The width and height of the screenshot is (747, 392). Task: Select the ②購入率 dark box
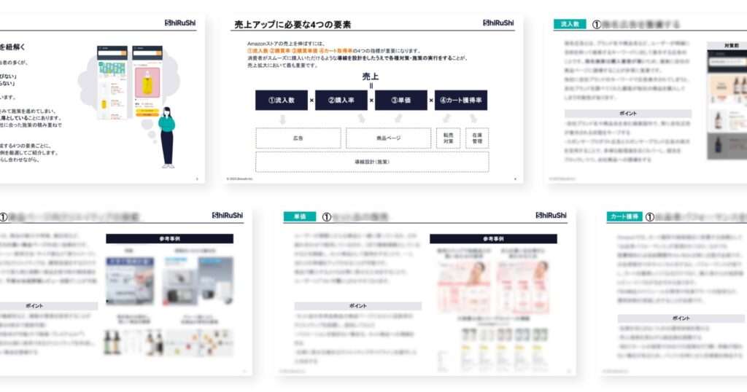tap(341, 101)
